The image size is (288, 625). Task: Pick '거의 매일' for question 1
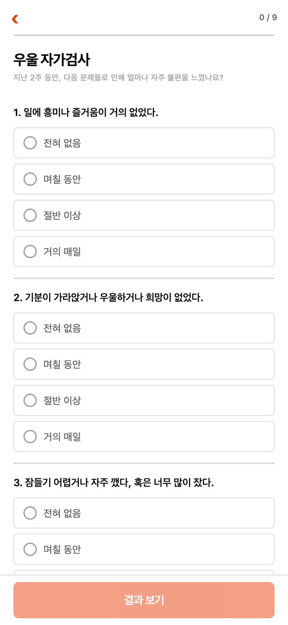pos(144,251)
